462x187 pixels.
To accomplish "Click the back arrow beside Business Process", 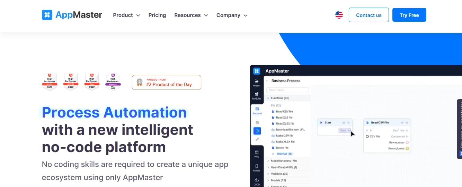I will pos(267,81).
